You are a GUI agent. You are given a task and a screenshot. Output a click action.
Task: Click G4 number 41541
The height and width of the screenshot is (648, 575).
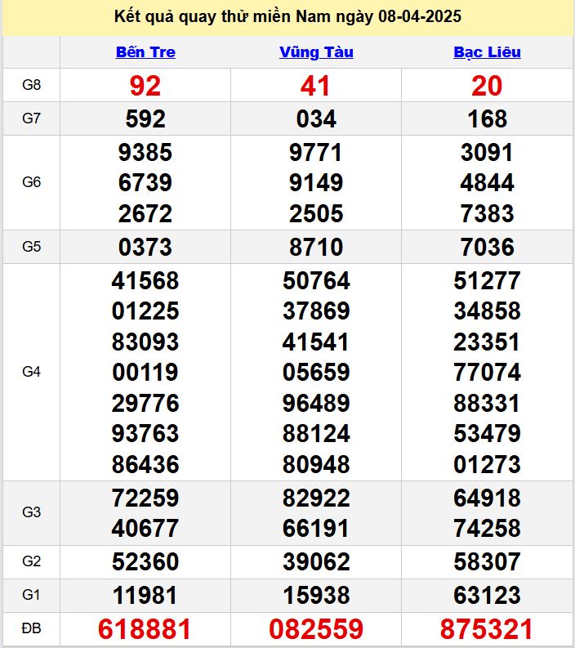(315, 342)
